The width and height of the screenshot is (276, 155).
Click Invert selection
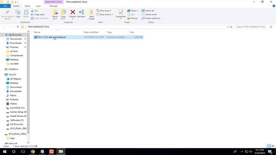click(x=151, y=18)
